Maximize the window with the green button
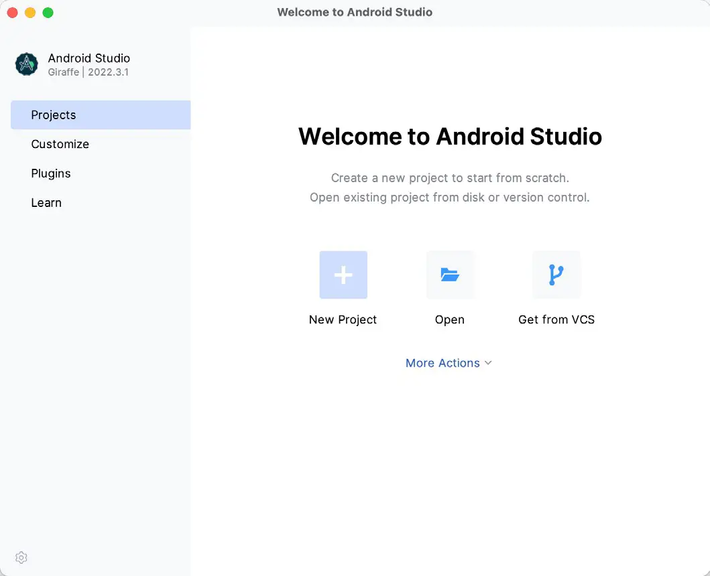This screenshot has width=710, height=576. (x=48, y=13)
